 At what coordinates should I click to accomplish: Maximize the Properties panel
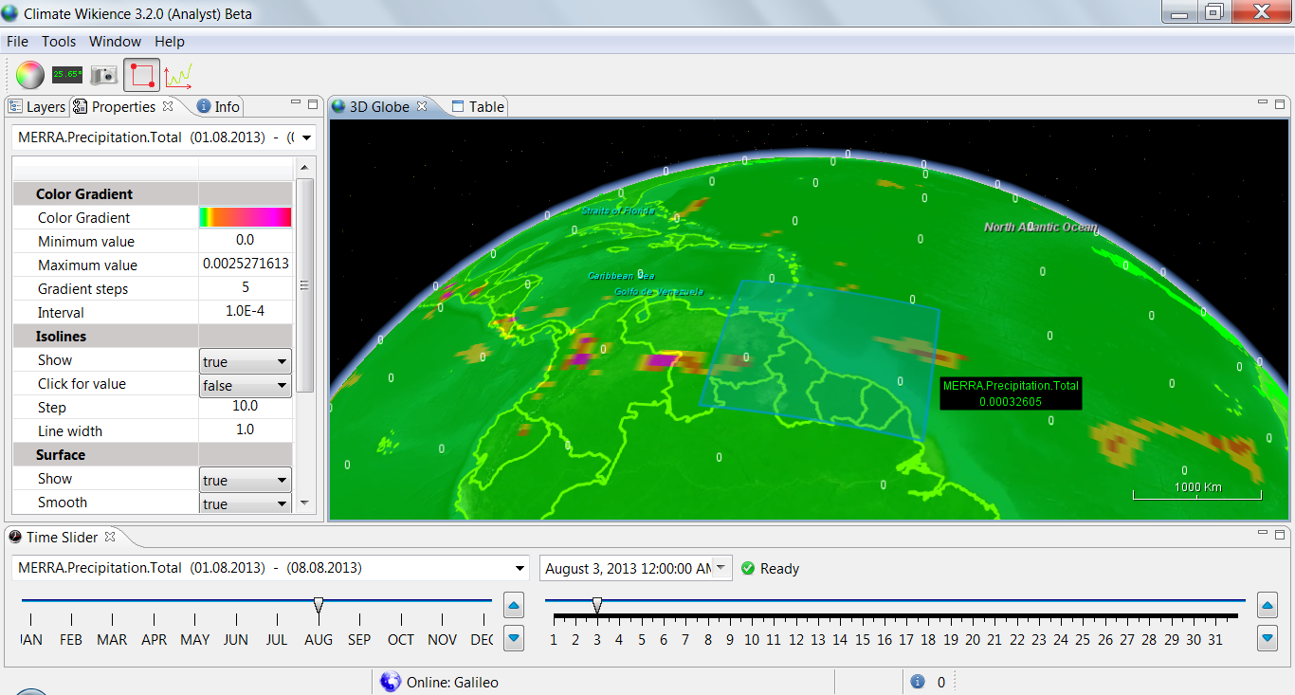pos(312,103)
